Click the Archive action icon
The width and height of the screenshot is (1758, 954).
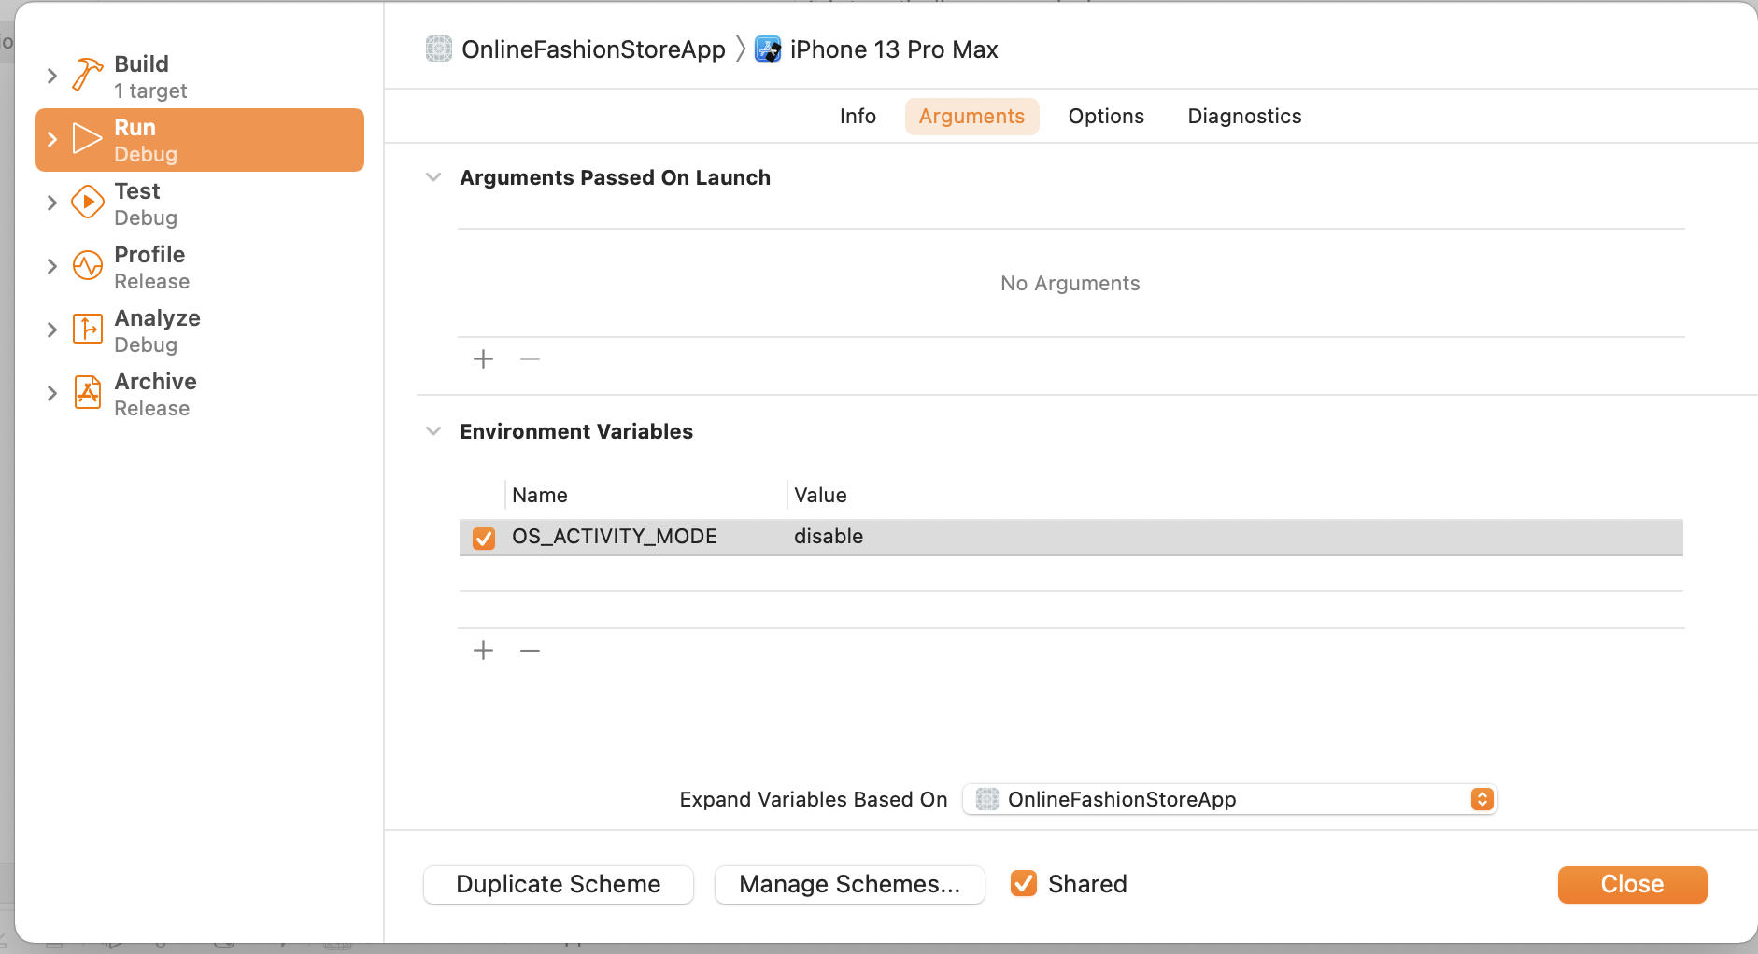(x=88, y=393)
